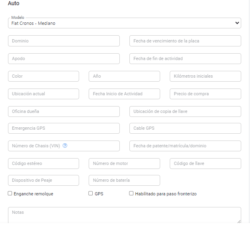Enable the Enganche remolque checkbox
Screen dimensions: 250x225
point(10,193)
